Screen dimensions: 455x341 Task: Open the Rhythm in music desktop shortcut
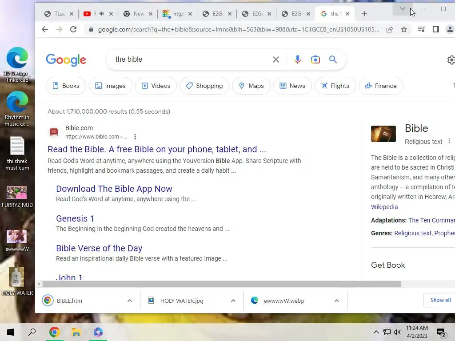pos(17,109)
